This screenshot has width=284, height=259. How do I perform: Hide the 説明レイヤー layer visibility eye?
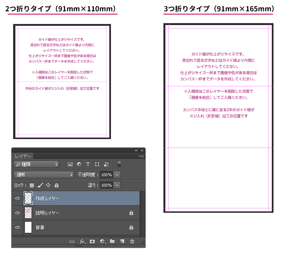[x=17, y=213]
